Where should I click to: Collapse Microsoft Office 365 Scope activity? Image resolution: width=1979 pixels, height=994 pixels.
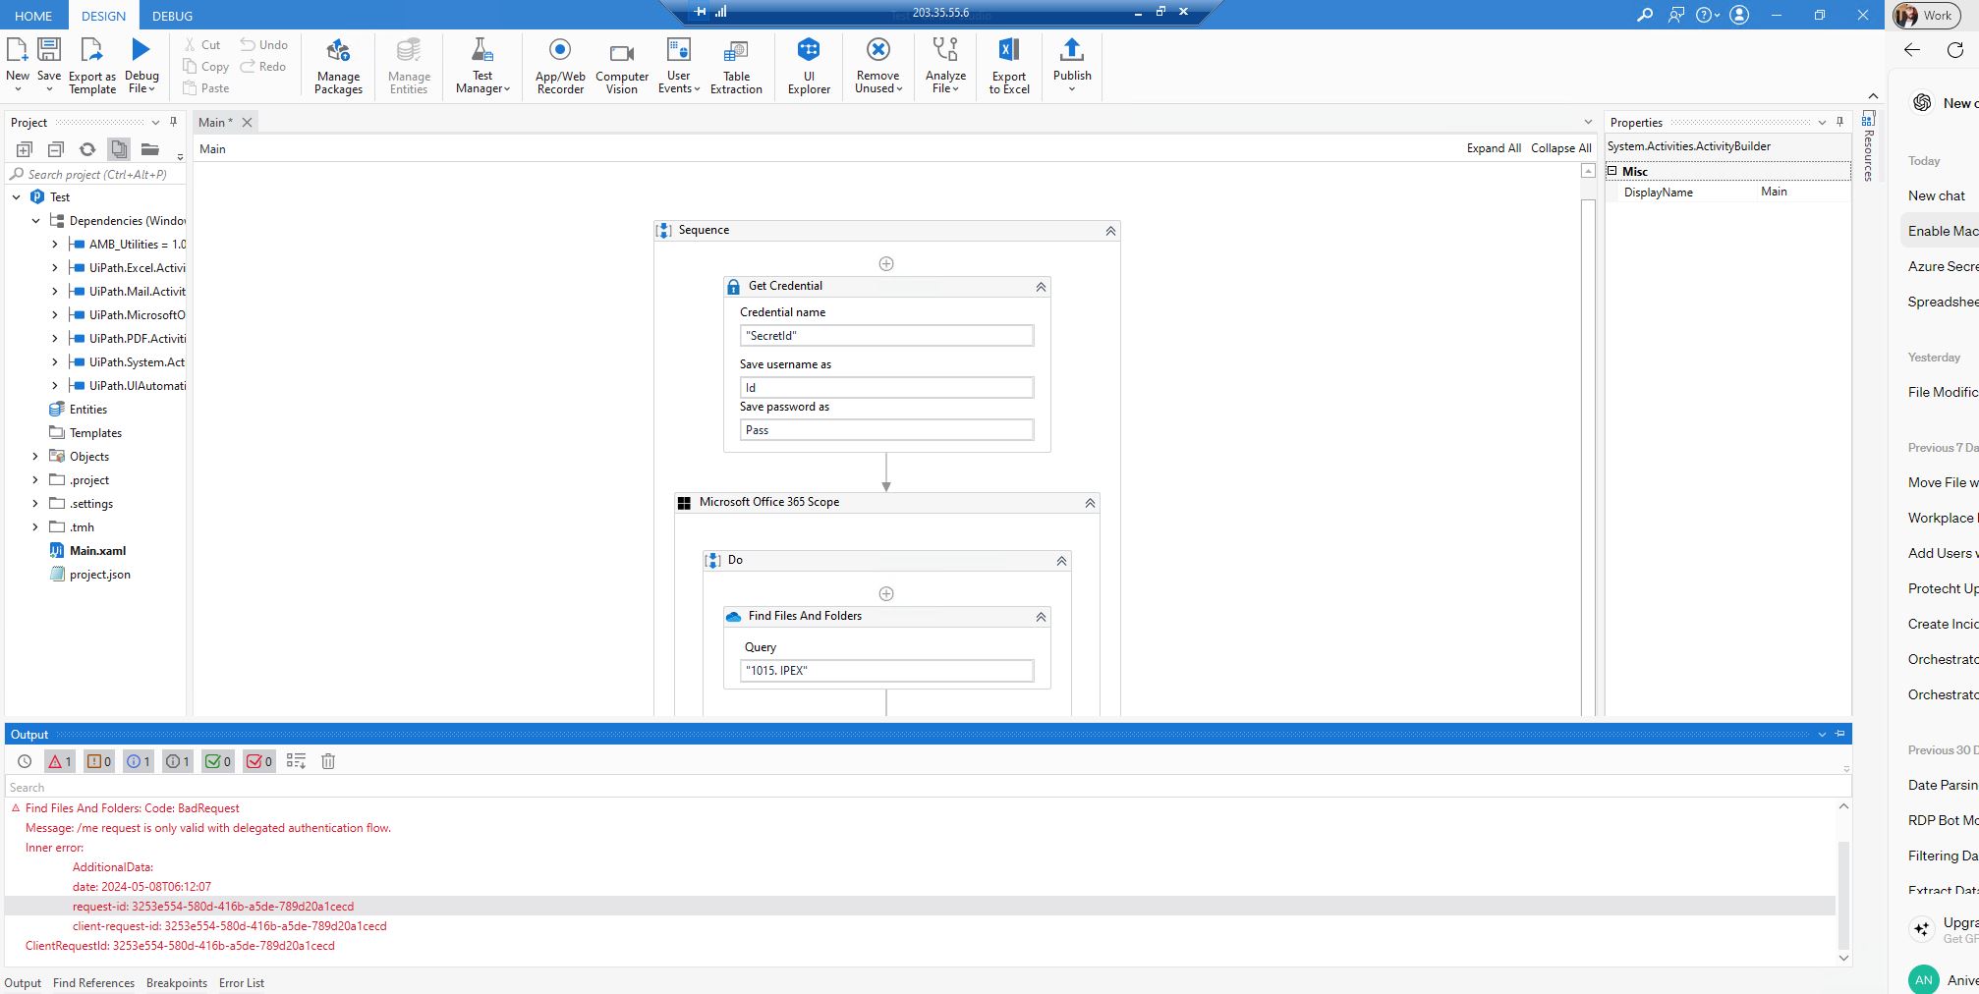(1090, 503)
